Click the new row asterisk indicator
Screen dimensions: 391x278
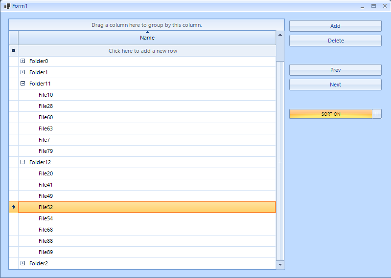pos(13,51)
